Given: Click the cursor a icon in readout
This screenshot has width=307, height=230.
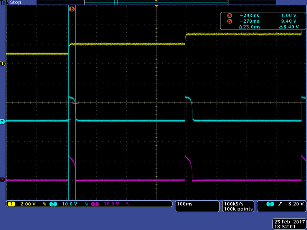Looking at the screenshot, I should coord(229,16).
